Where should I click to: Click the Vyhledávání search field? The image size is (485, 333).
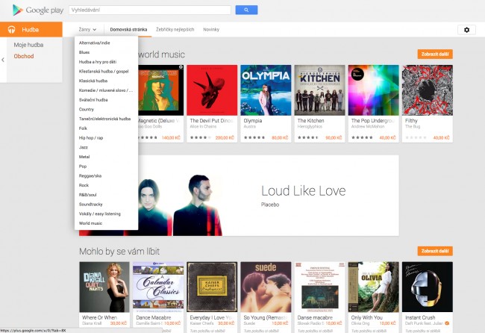(x=150, y=10)
